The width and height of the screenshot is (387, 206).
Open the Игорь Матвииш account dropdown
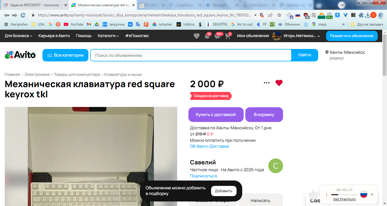[x=296, y=36]
